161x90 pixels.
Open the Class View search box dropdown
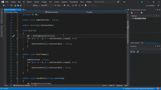[x=154, y=16]
